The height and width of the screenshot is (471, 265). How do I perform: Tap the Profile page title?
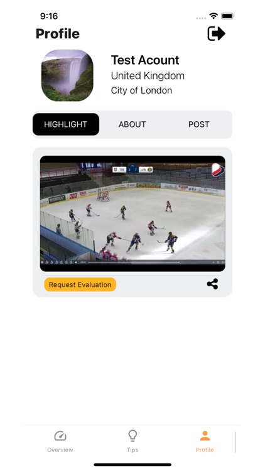click(58, 34)
